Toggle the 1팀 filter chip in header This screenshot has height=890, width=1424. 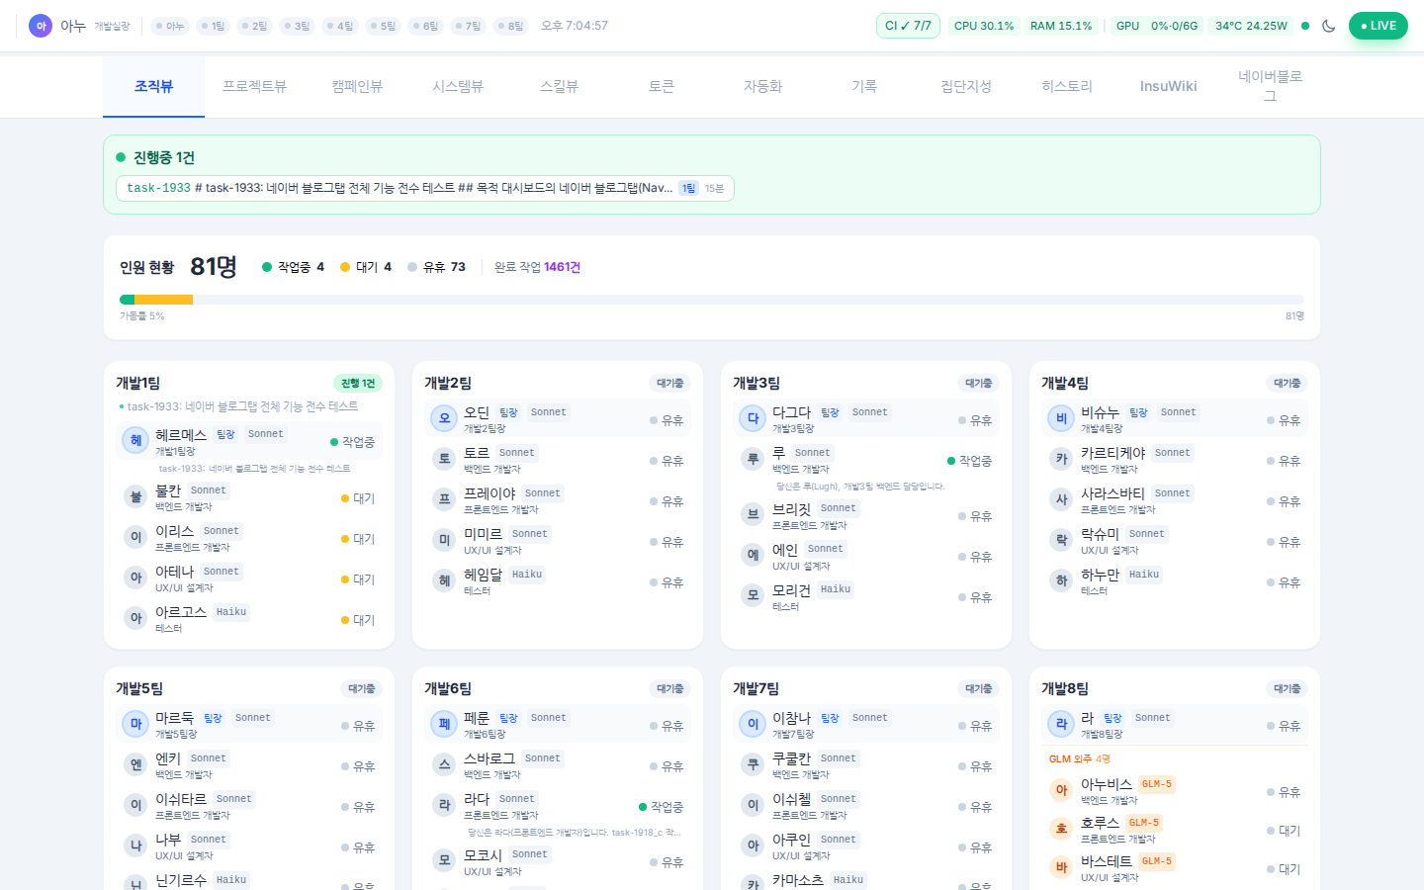pos(212,26)
